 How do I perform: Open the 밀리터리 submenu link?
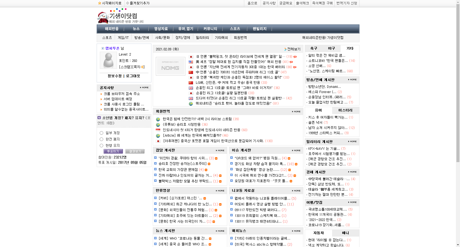pos(203,38)
